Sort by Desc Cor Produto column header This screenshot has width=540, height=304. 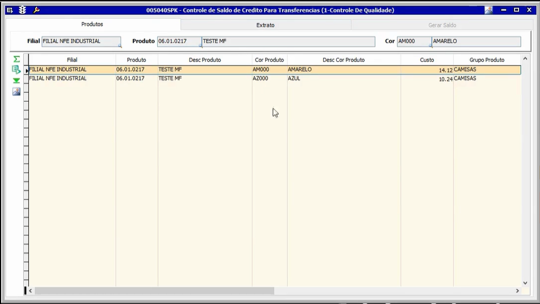(x=344, y=60)
